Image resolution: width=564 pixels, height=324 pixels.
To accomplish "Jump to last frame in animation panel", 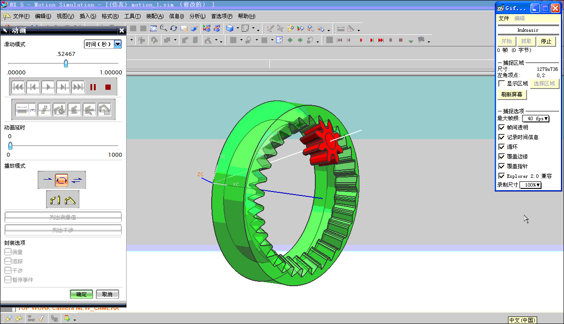I will point(78,87).
